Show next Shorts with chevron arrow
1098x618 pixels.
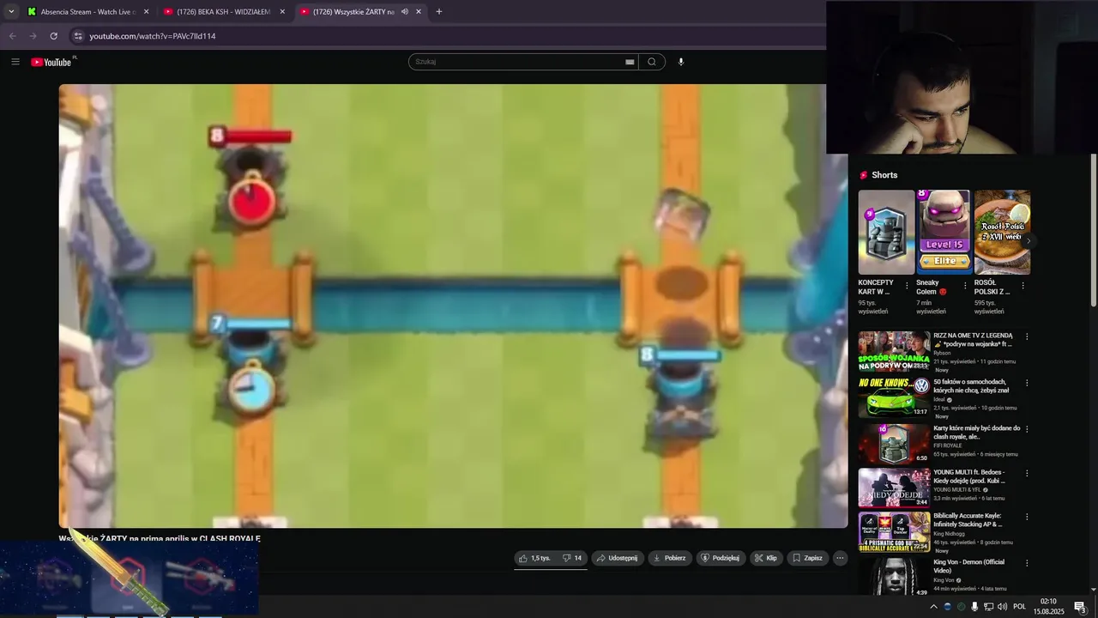point(1028,240)
